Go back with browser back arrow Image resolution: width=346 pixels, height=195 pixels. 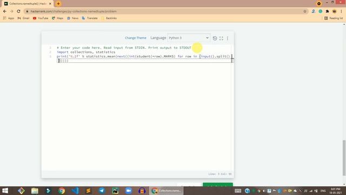click(5, 11)
